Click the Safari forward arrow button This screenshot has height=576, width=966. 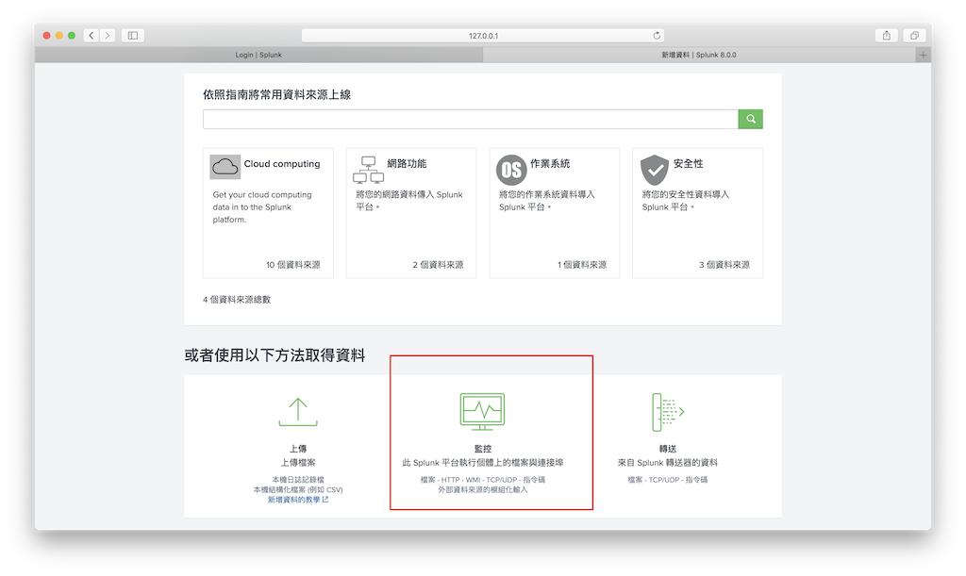(x=108, y=36)
